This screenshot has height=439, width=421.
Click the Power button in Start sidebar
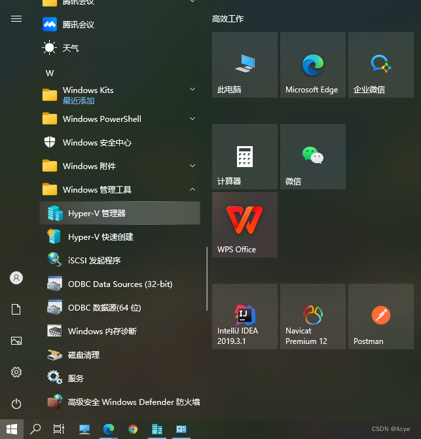tap(16, 404)
